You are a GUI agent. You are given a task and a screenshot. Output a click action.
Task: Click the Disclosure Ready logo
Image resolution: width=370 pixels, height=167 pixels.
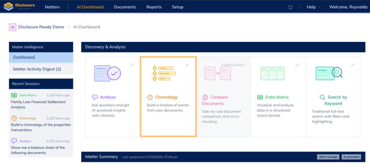(19, 7)
